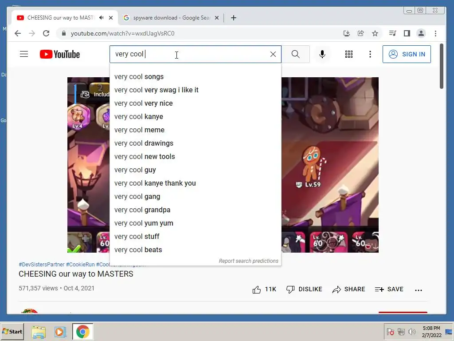
Task: Open more actions ellipsis beside SAVE
Action: (x=419, y=290)
